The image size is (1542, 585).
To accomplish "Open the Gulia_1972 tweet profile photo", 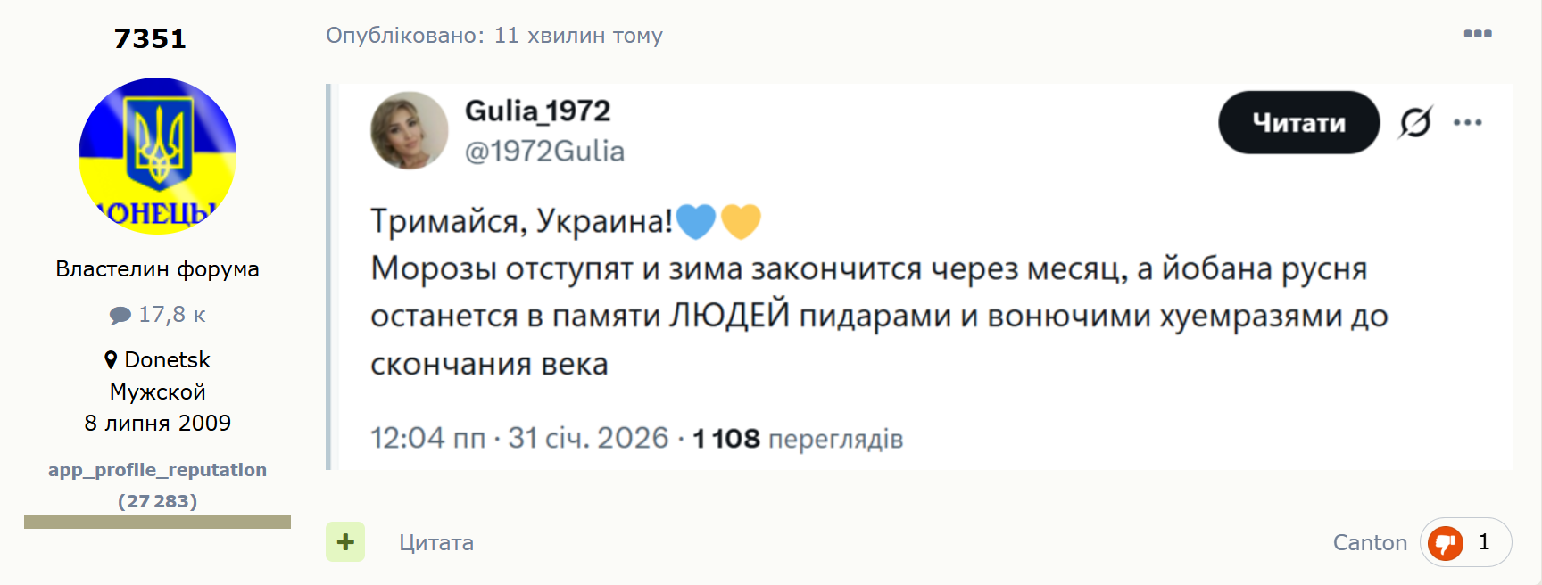I will [410, 130].
